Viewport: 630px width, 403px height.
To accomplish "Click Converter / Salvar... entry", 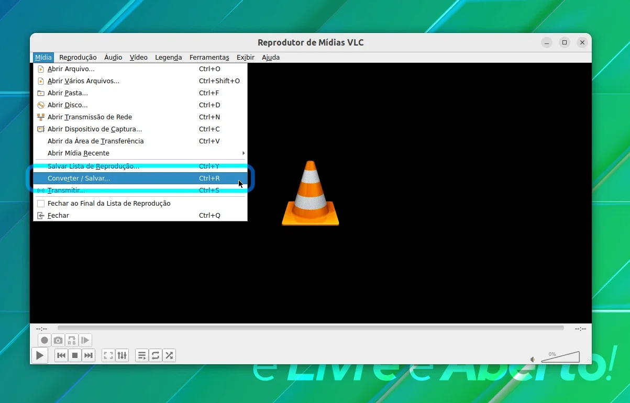I will (140, 178).
